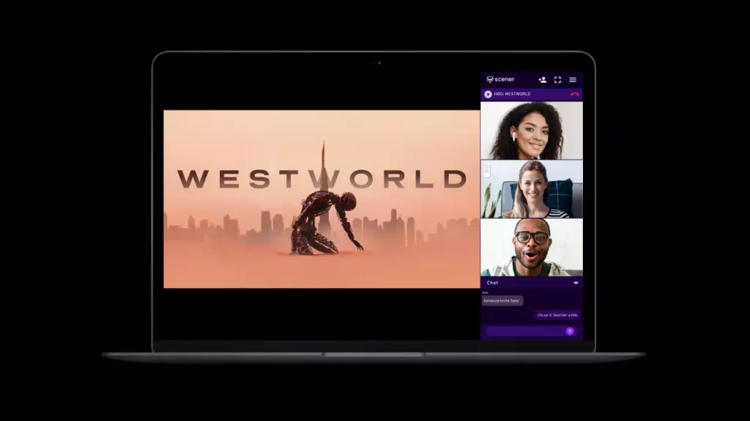Click the play icon beside HBO: WESTWORLD
750x421 pixels.
(488, 94)
